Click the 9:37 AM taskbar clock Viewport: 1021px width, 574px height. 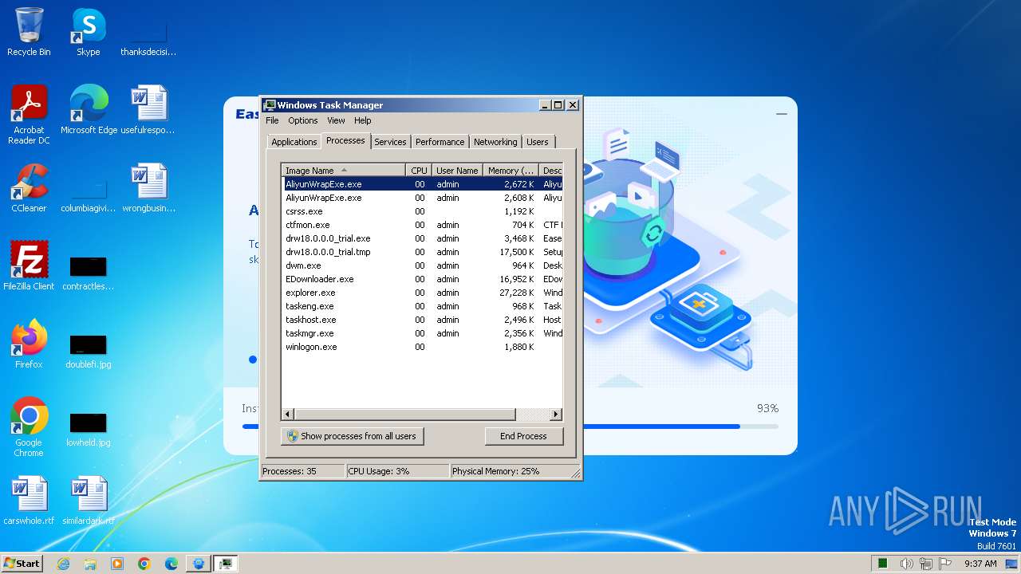click(x=980, y=564)
